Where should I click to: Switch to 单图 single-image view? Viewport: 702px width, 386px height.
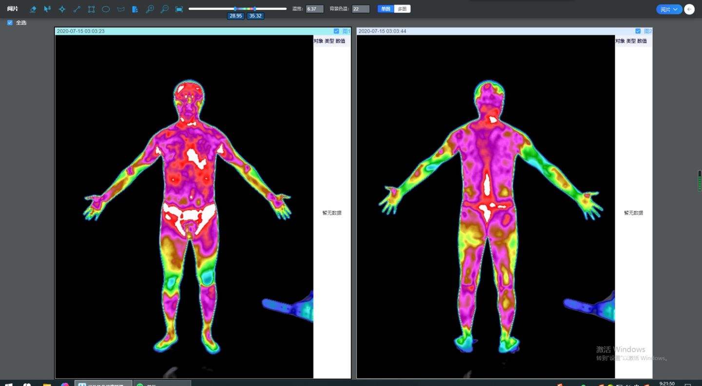386,9
